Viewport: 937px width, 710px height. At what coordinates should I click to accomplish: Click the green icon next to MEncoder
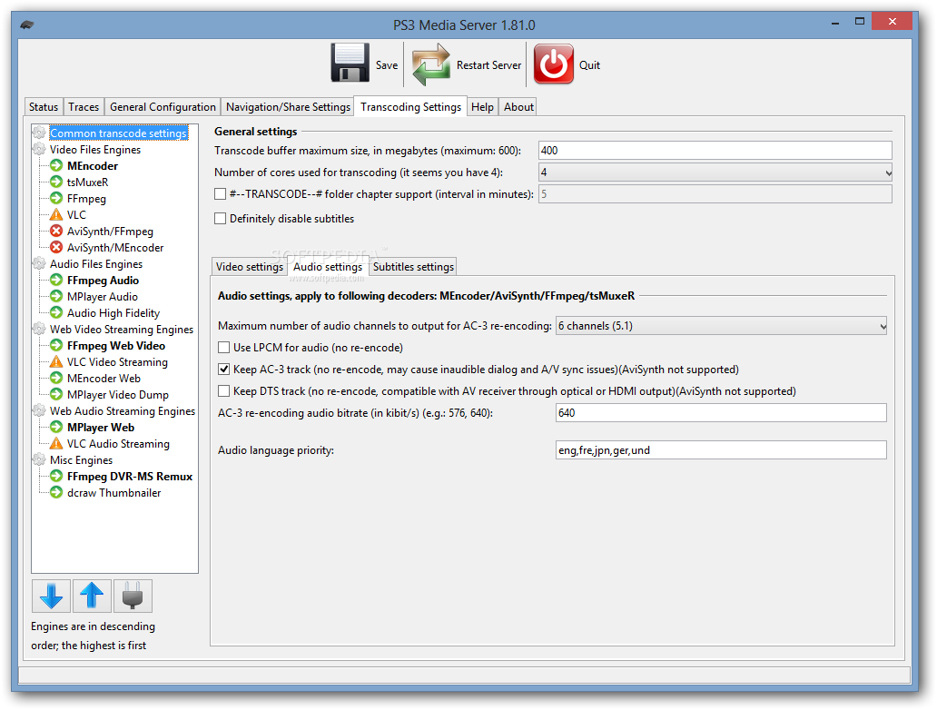pos(56,165)
